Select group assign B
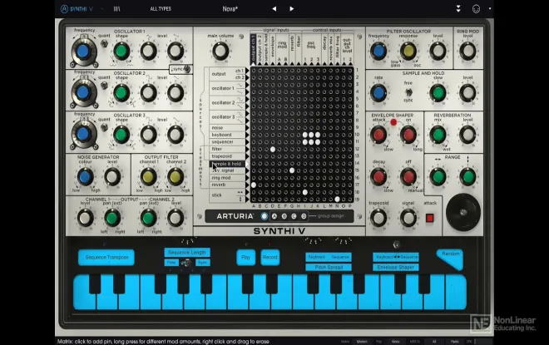 [284, 216]
